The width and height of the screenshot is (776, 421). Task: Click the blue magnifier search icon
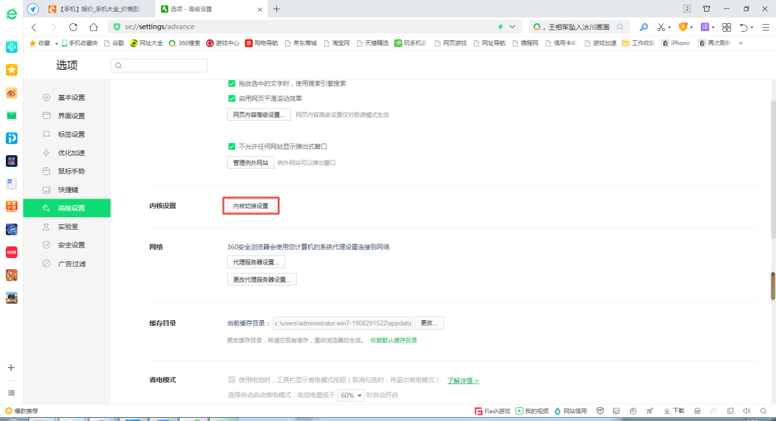point(643,27)
